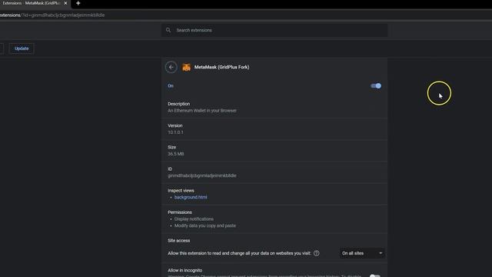Toggle the MetaMask extension off
Screen dimensions: 492x277
click(376, 85)
